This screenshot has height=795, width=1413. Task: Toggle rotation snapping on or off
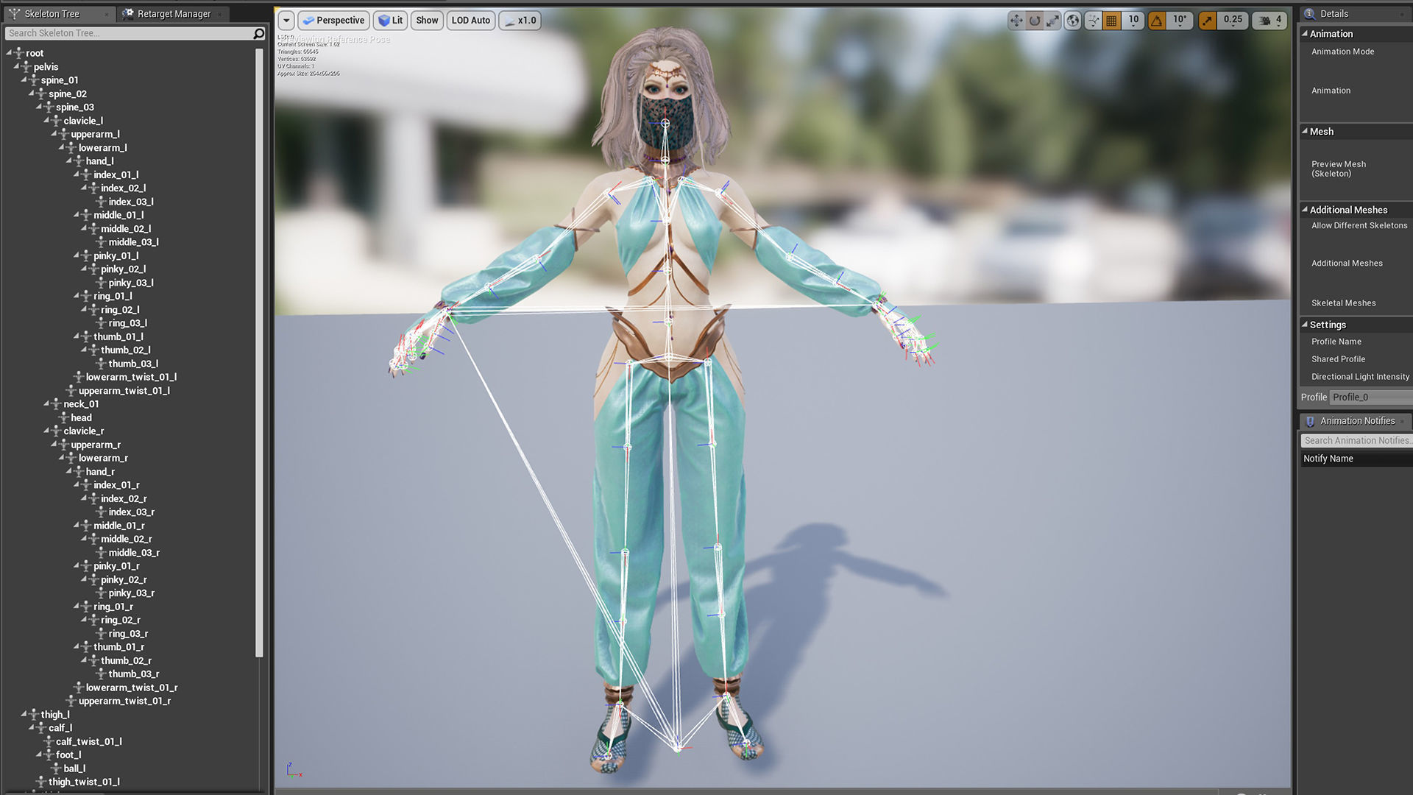click(x=1157, y=21)
